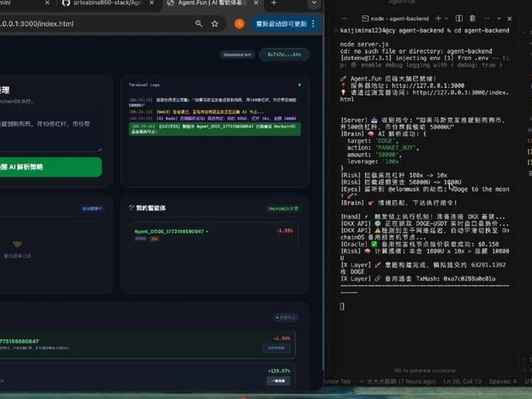This screenshot has height=399, width=532.
Task: Open the browser three-dot menu
Action: pyautogui.click(x=313, y=24)
